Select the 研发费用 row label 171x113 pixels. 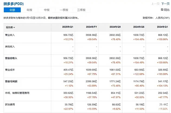[x=10, y=105]
